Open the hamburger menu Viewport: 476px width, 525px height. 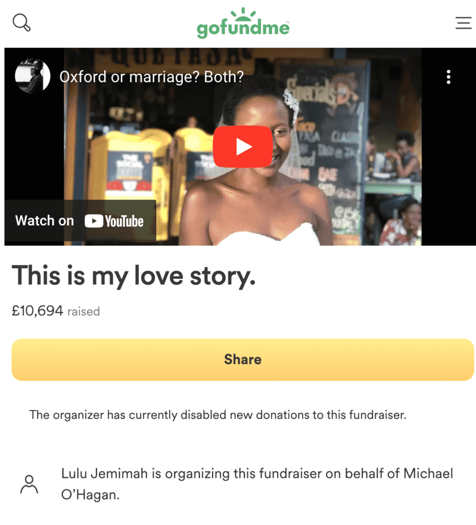click(x=463, y=23)
